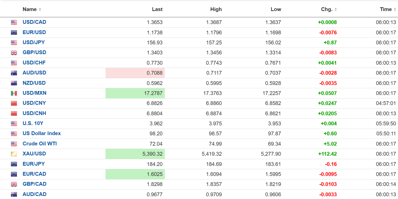
Task: Click the Mexican flag icon beside USD/MXN
Action: pos(14,93)
